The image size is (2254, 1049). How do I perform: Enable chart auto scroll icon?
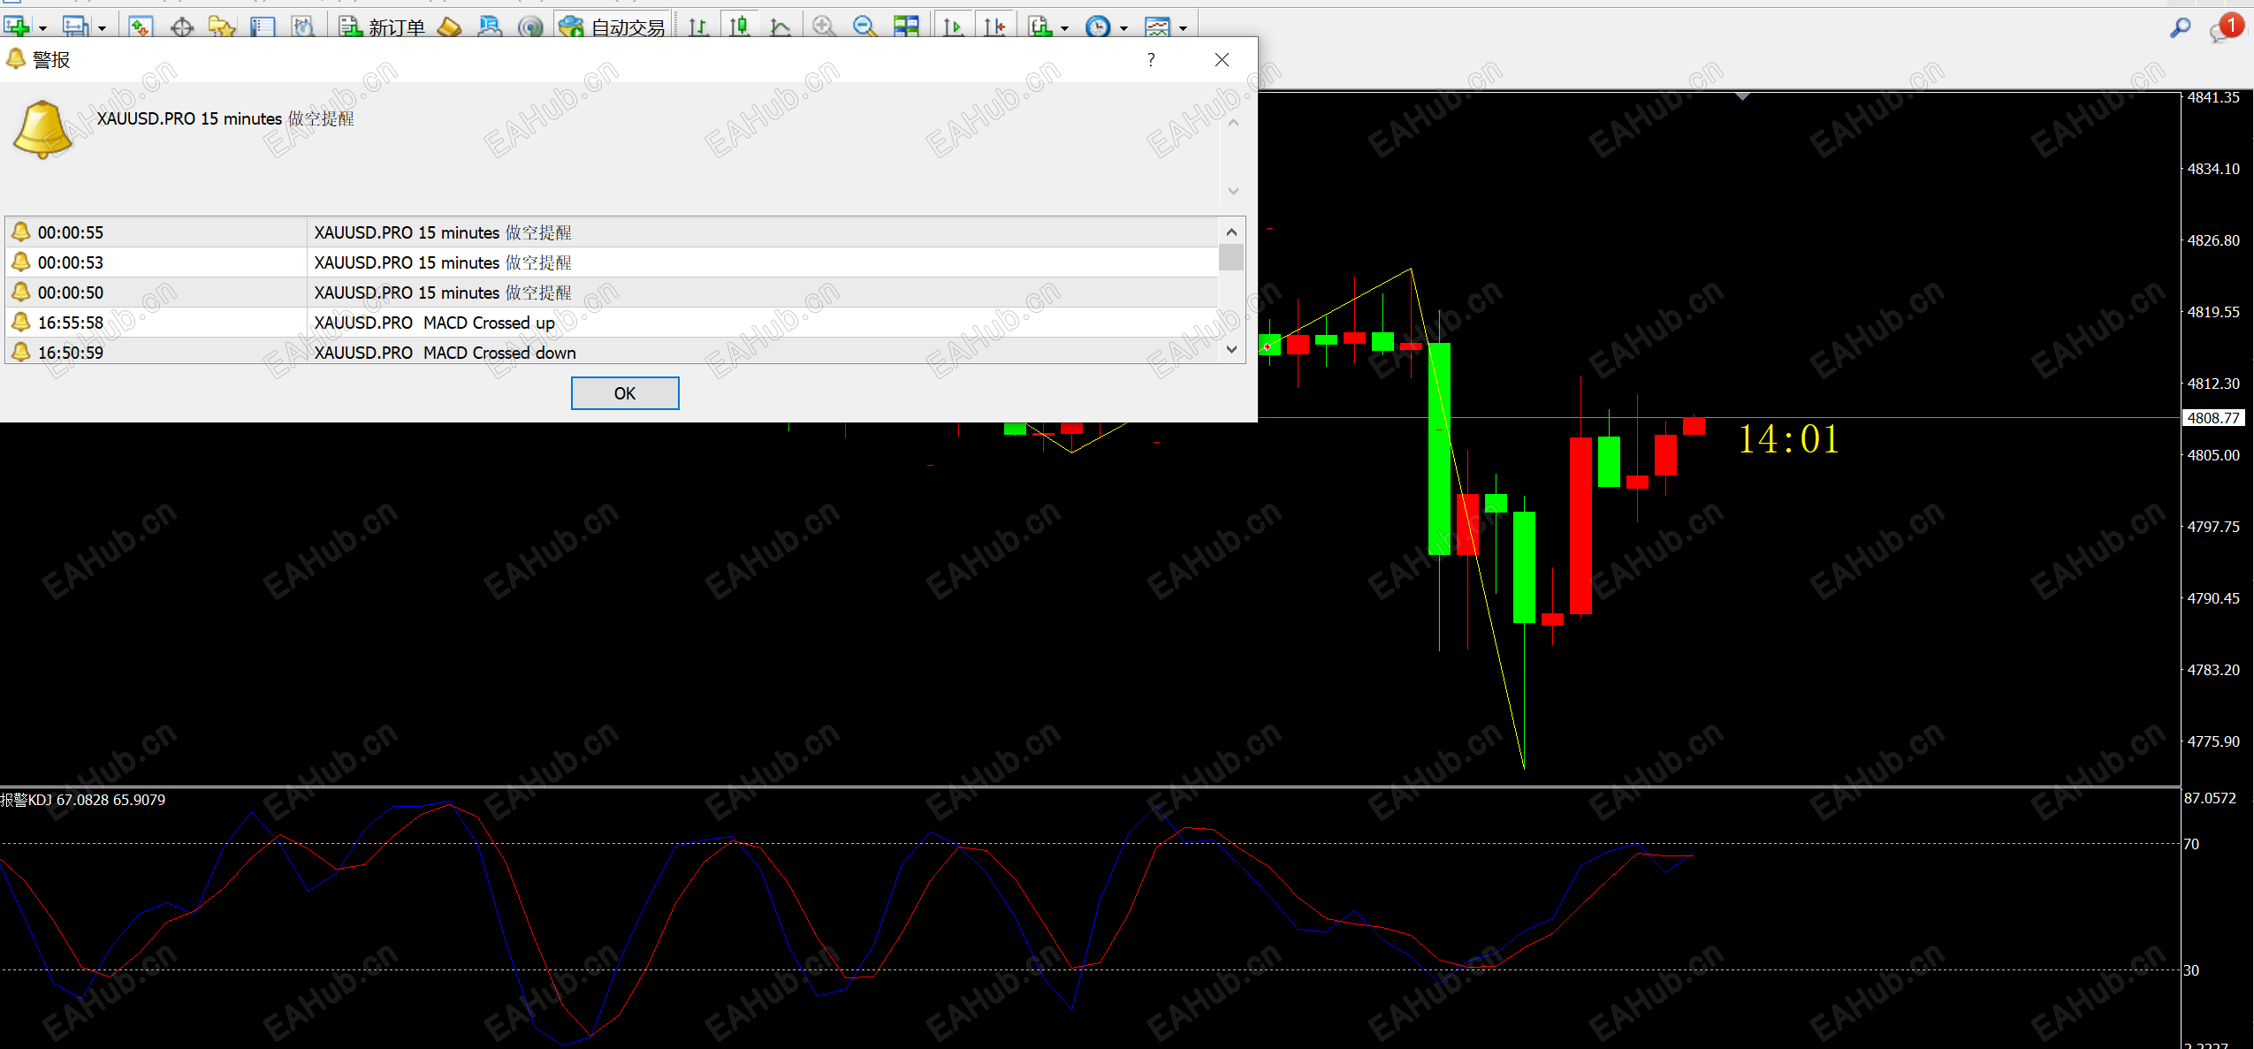tap(953, 27)
